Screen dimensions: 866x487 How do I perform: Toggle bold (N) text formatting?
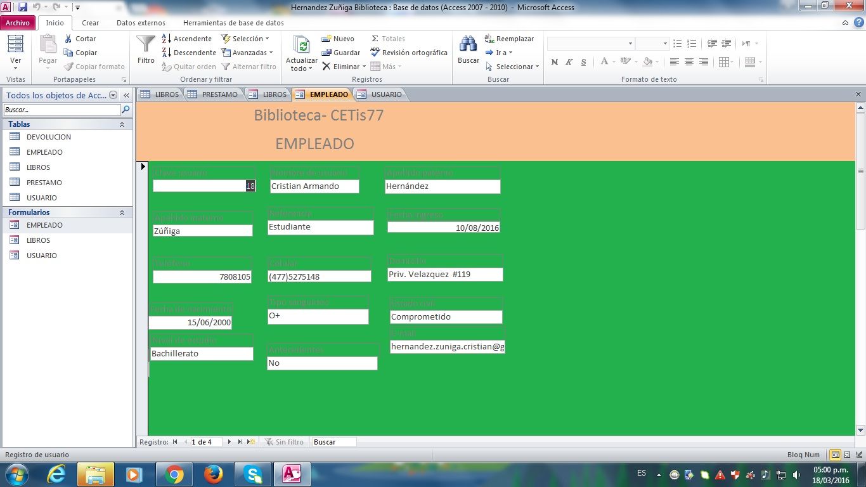coord(555,62)
